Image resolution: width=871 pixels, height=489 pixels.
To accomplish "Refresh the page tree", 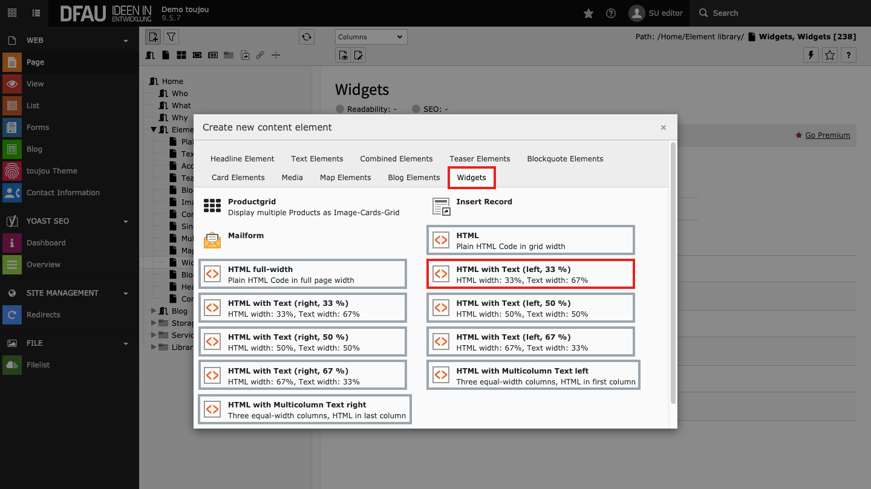I will [307, 37].
